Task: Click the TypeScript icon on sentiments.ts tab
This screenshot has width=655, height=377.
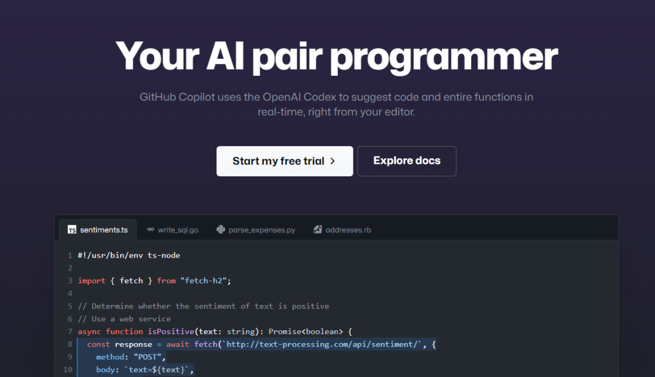Action: coord(71,229)
